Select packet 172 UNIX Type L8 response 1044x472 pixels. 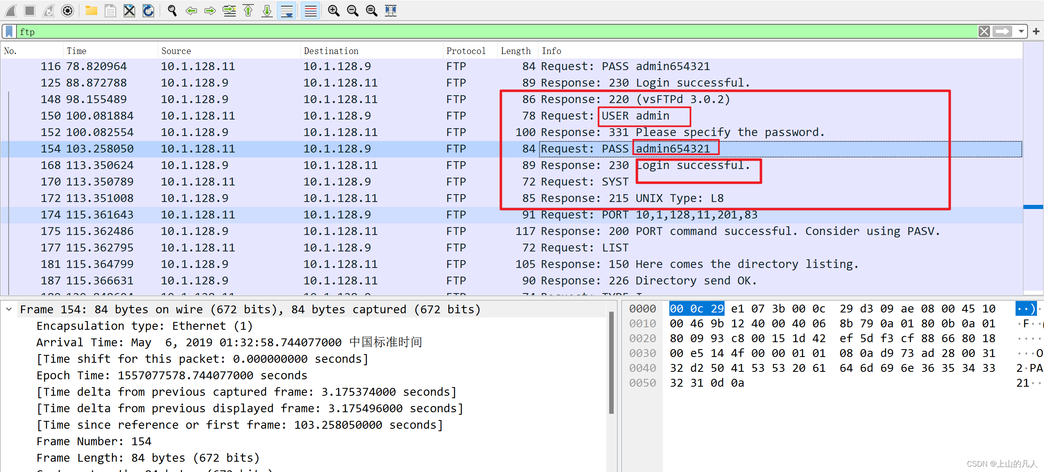point(511,198)
